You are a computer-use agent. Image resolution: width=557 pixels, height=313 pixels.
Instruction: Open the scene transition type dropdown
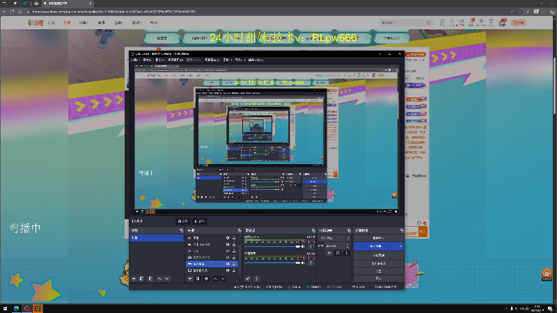334,238
